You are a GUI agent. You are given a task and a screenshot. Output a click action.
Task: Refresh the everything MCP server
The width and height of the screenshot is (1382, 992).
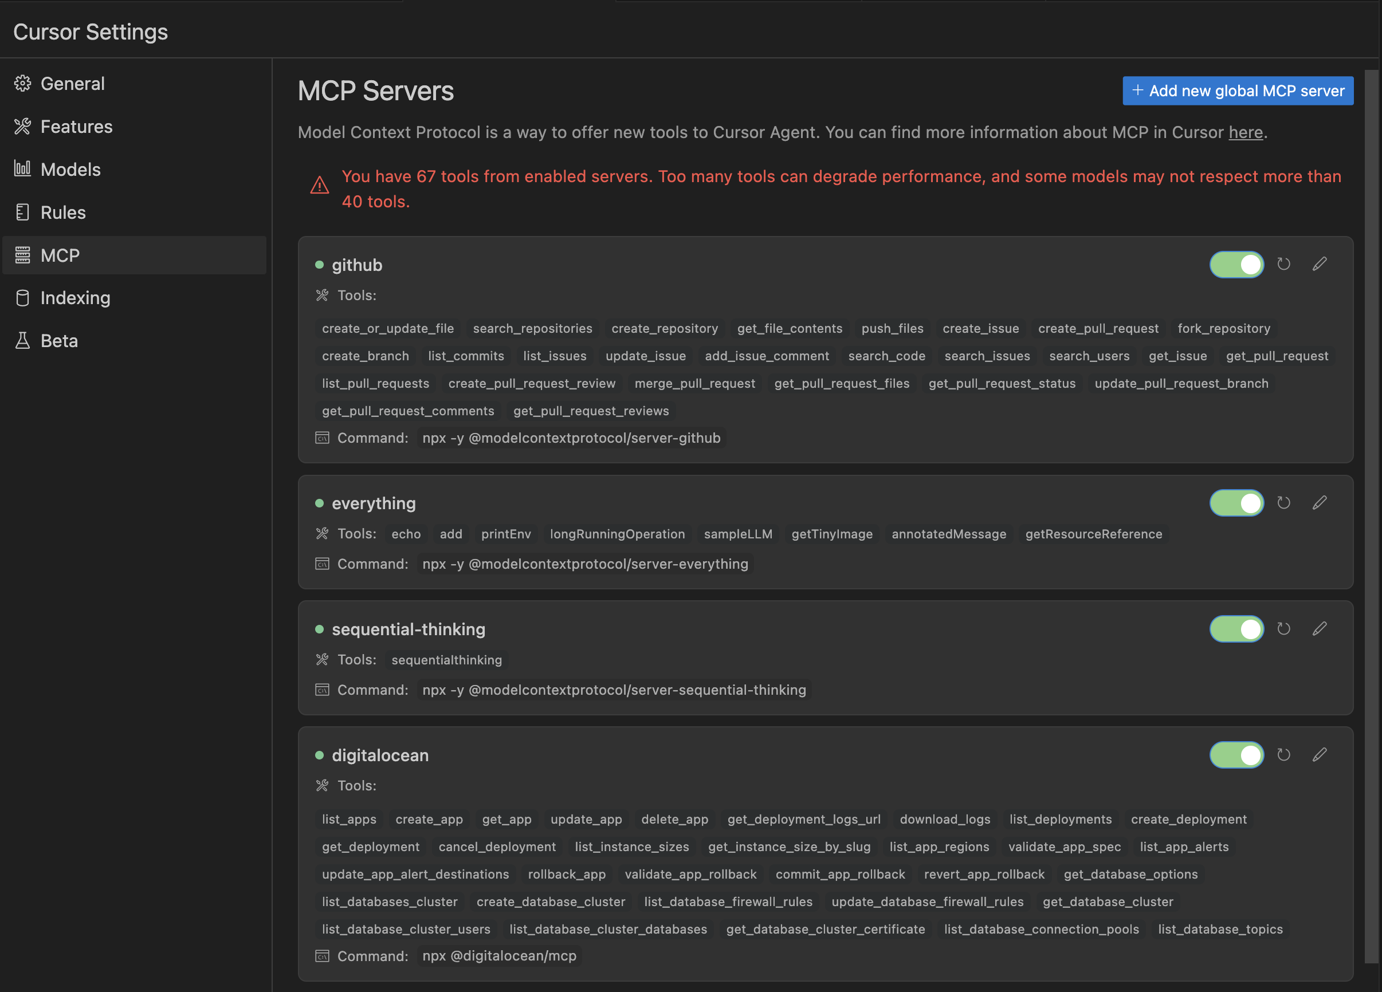tap(1283, 502)
